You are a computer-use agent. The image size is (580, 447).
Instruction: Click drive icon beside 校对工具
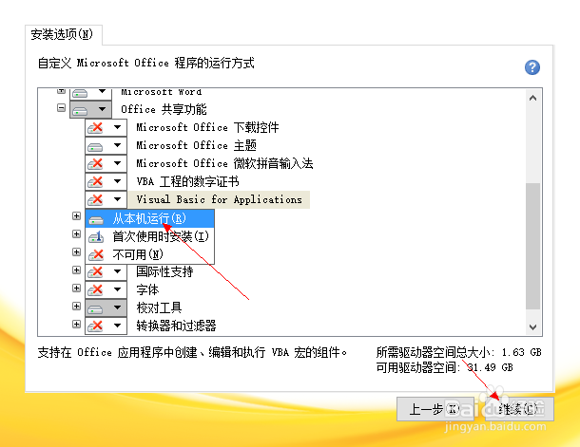[95, 309]
